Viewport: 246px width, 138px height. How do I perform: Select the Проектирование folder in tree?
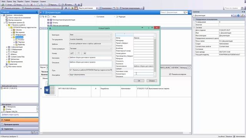click(17, 62)
